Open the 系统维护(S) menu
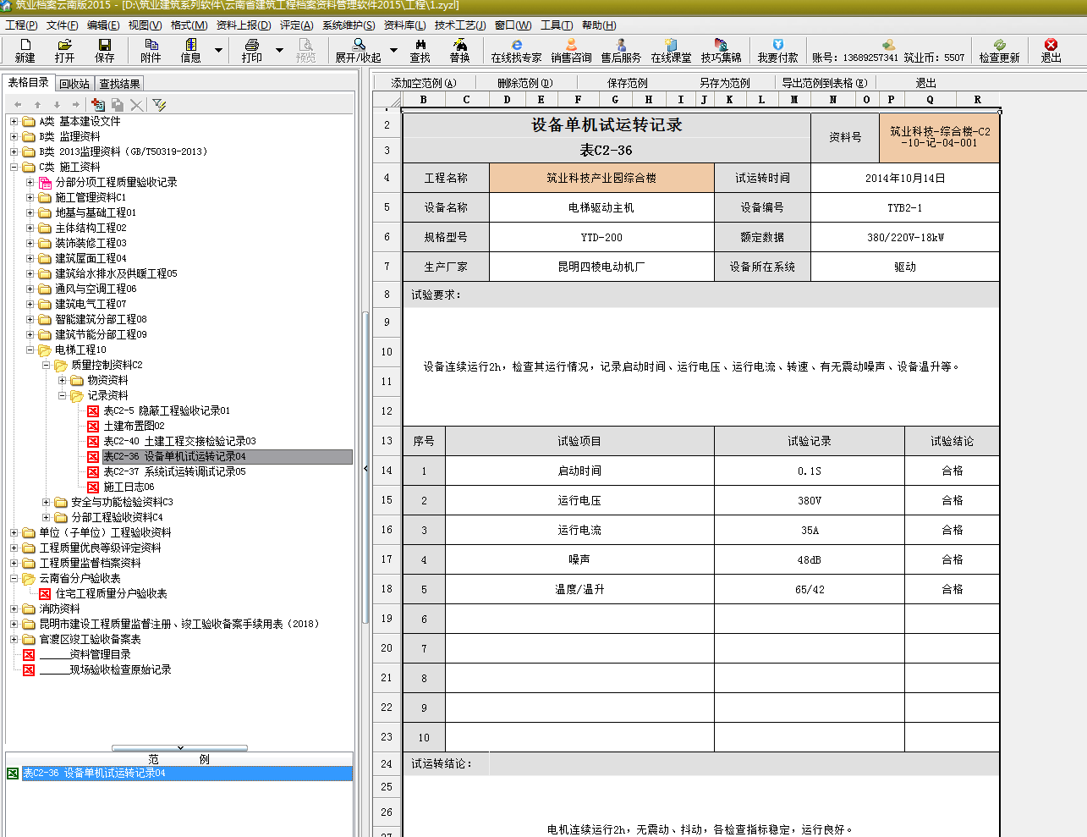This screenshot has height=837, width=1087. click(x=349, y=25)
